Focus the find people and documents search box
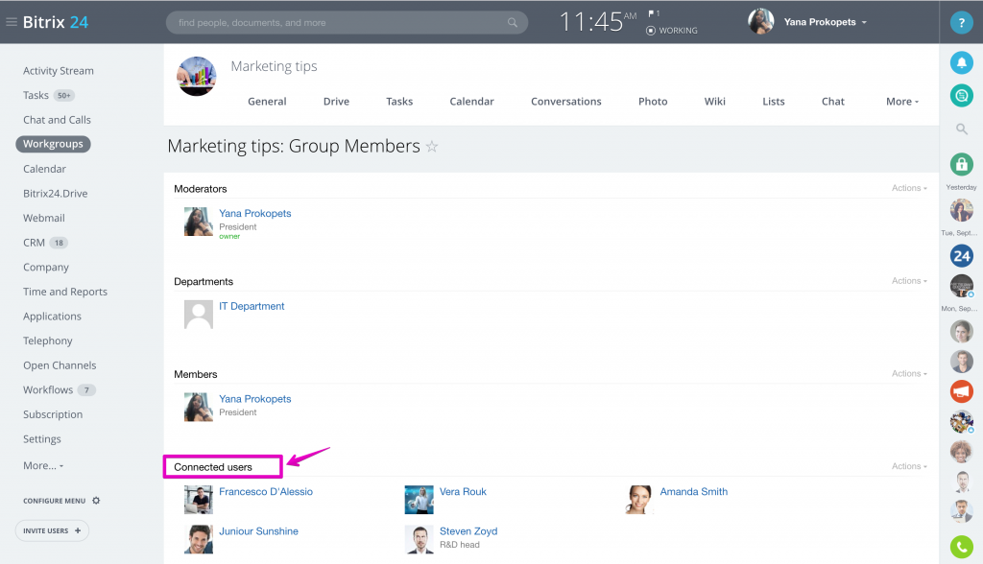Screen dimensions: 983x564 click(347, 23)
